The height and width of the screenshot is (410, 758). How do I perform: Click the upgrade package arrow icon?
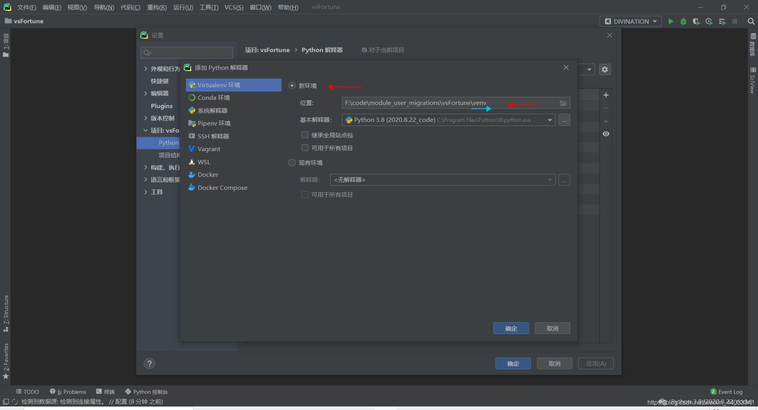click(606, 121)
